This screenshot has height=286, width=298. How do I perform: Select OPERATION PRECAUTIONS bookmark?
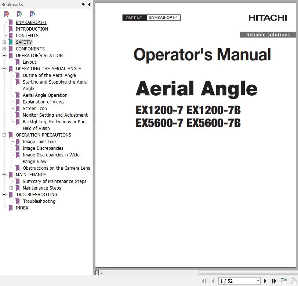(x=43, y=135)
